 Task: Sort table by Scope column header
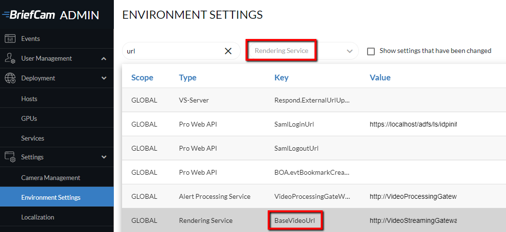point(142,77)
